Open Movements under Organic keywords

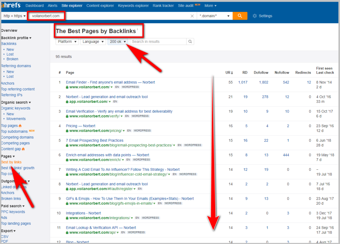click(16, 119)
